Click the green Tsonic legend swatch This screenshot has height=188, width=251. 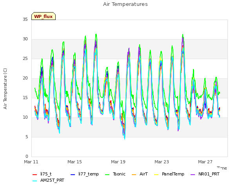(x=107, y=175)
